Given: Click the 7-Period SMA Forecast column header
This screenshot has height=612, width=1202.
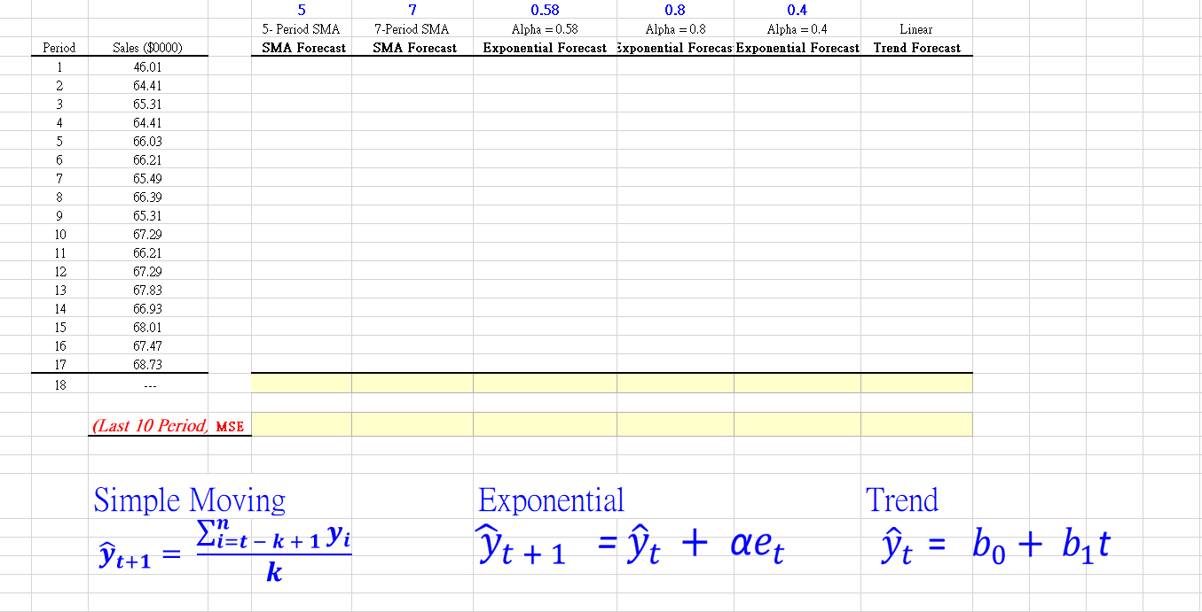Looking at the screenshot, I should 412,48.
